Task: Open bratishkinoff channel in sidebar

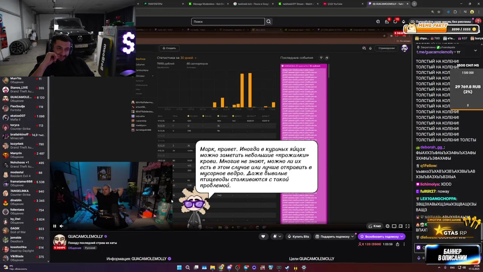Action: click(x=25, y=136)
